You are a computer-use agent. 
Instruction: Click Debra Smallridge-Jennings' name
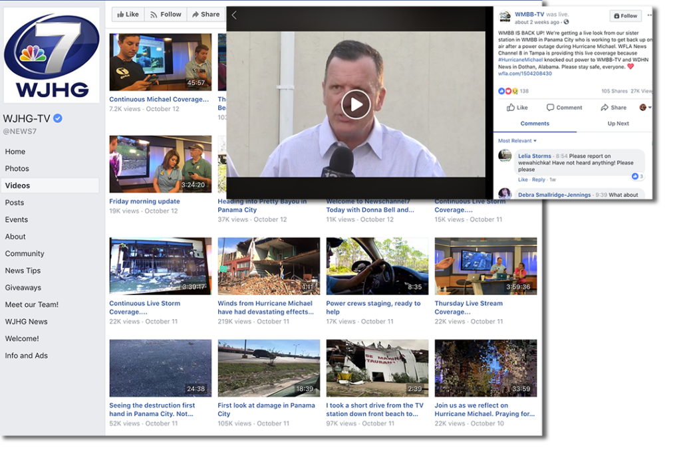coord(554,195)
